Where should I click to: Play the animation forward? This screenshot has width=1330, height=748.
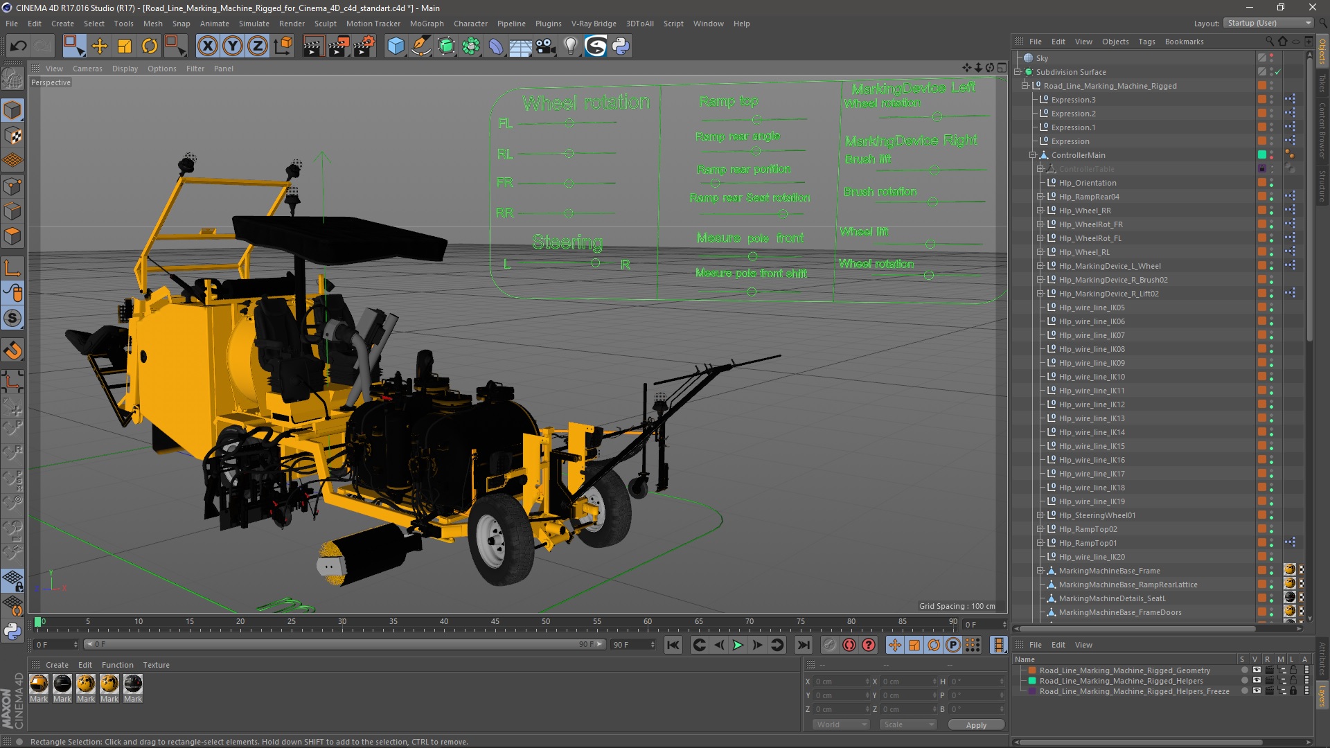point(738,645)
